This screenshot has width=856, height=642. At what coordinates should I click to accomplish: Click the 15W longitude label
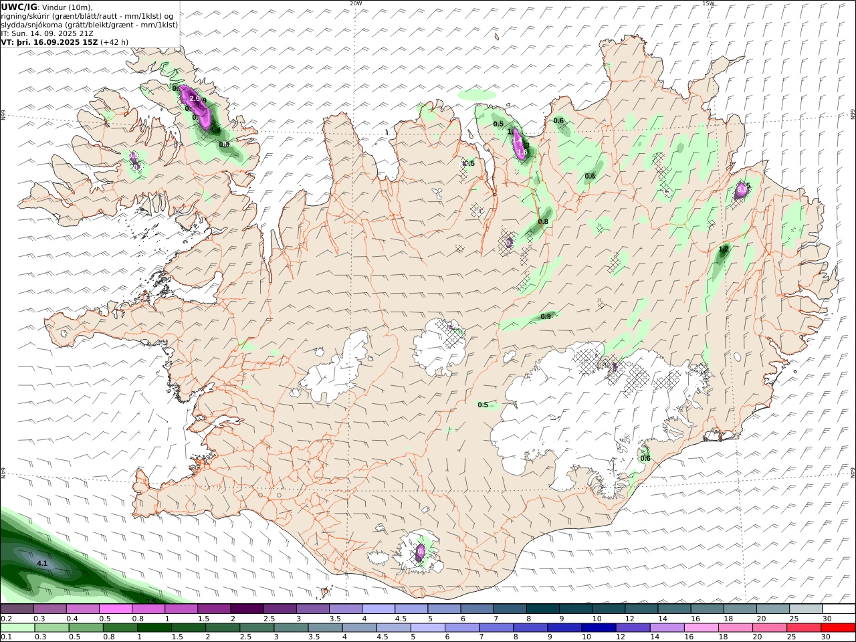[x=708, y=3]
